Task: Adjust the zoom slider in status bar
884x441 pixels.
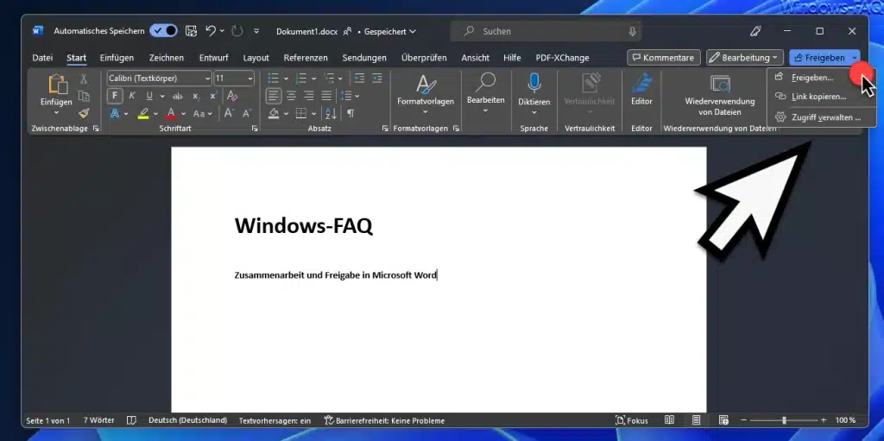Action: tap(784, 420)
